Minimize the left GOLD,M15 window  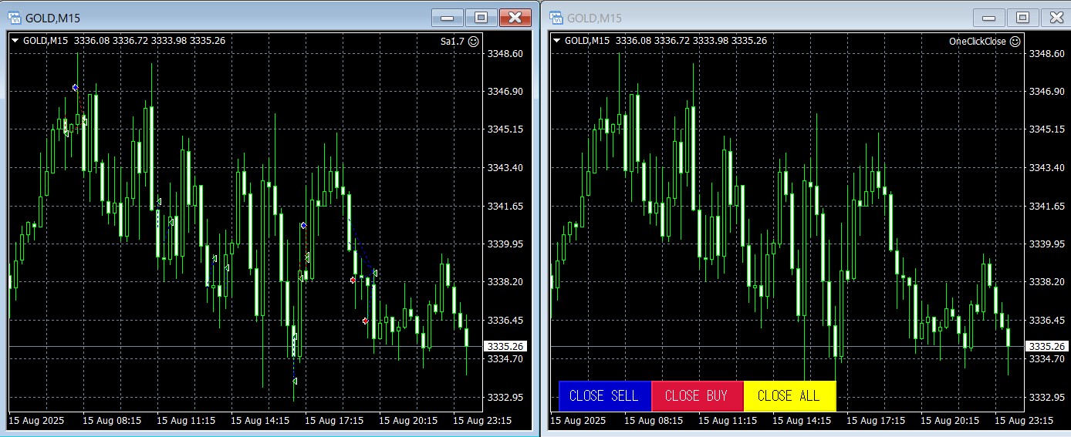pos(448,18)
